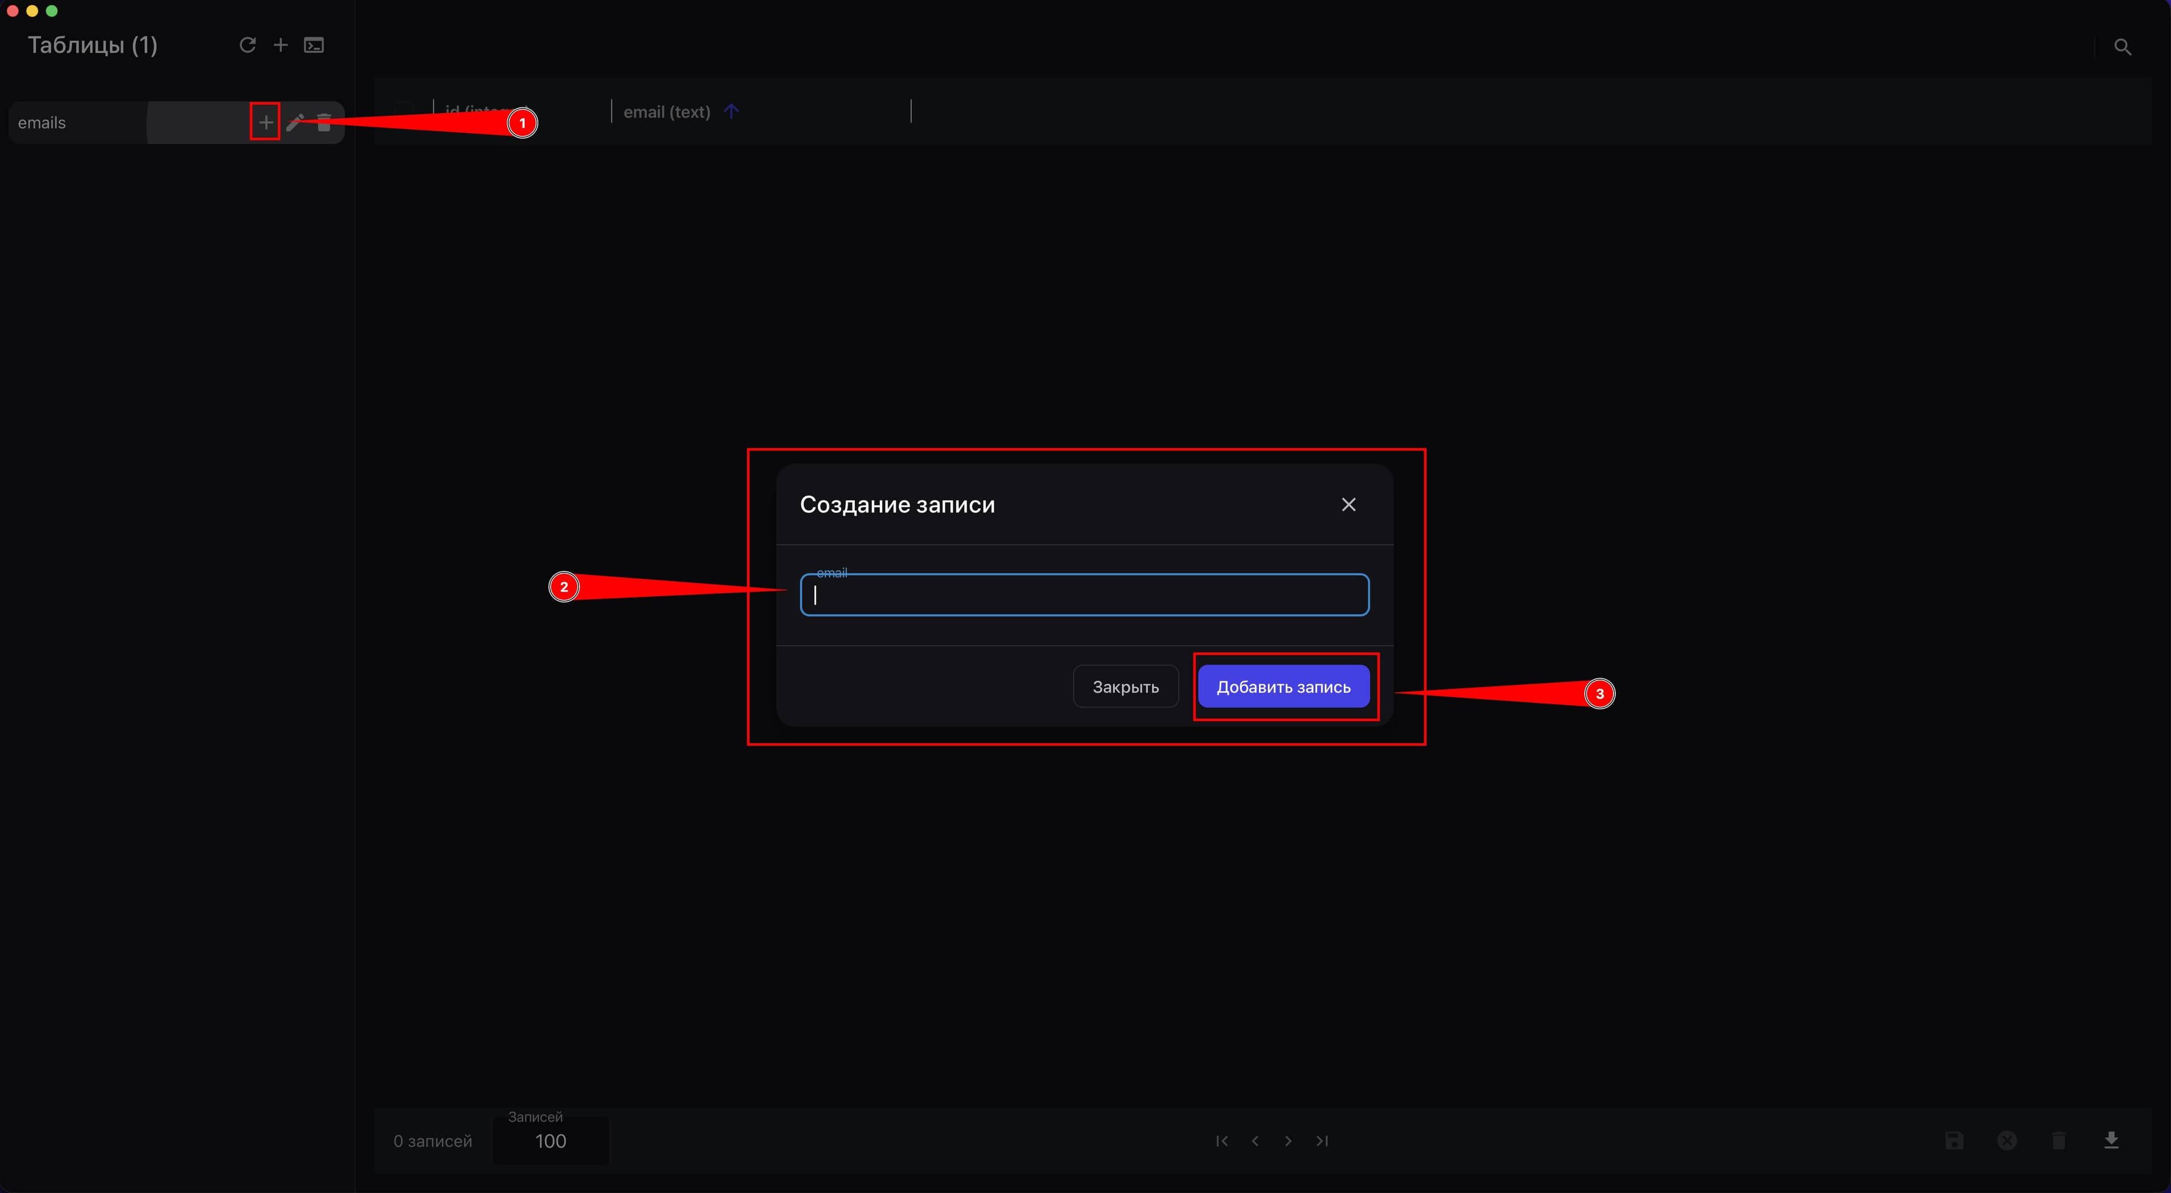Click the Создание записи dialog title
This screenshot has height=1193, width=2171.
[x=897, y=505]
